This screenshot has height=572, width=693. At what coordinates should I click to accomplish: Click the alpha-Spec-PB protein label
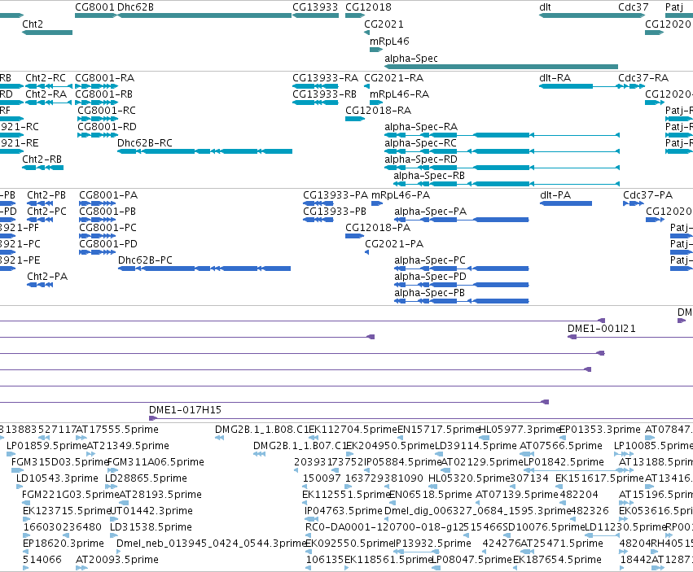pos(430,293)
